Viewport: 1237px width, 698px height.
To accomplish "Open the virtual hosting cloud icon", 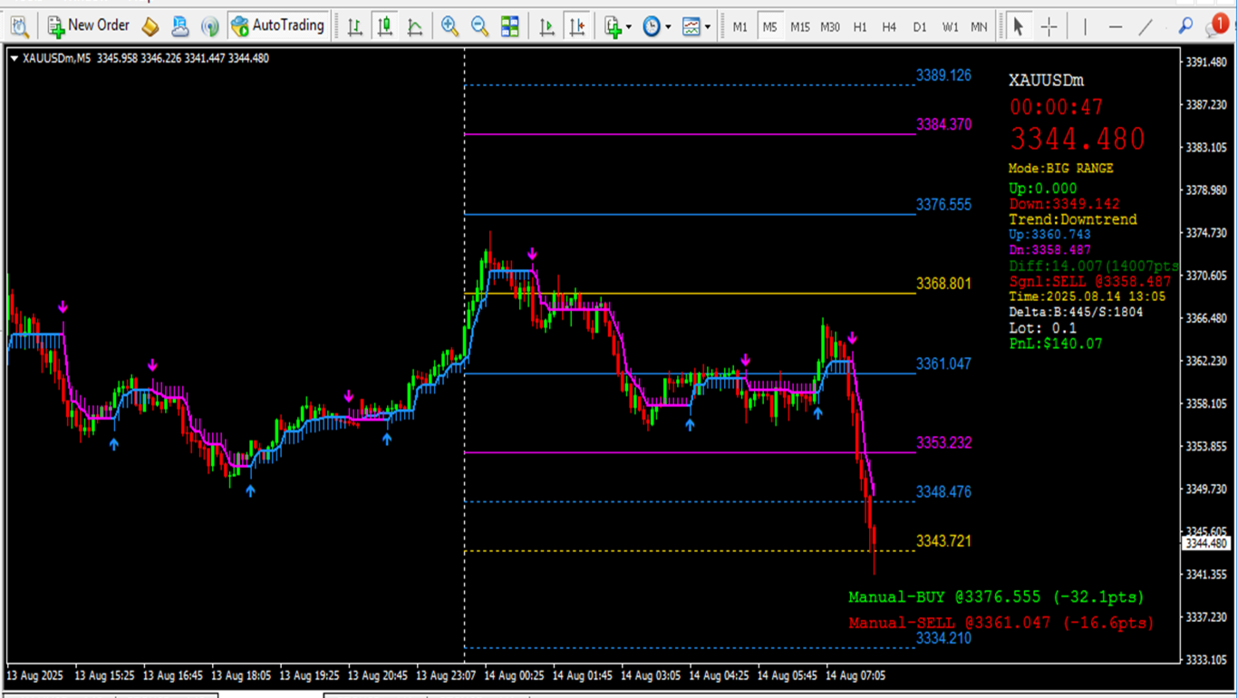I will pyautogui.click(x=180, y=26).
